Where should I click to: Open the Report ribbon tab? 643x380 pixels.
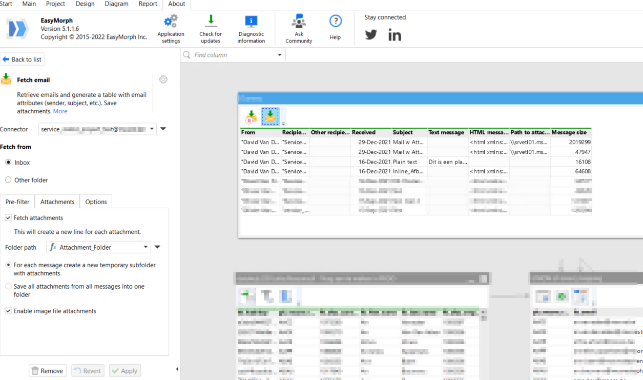click(148, 4)
